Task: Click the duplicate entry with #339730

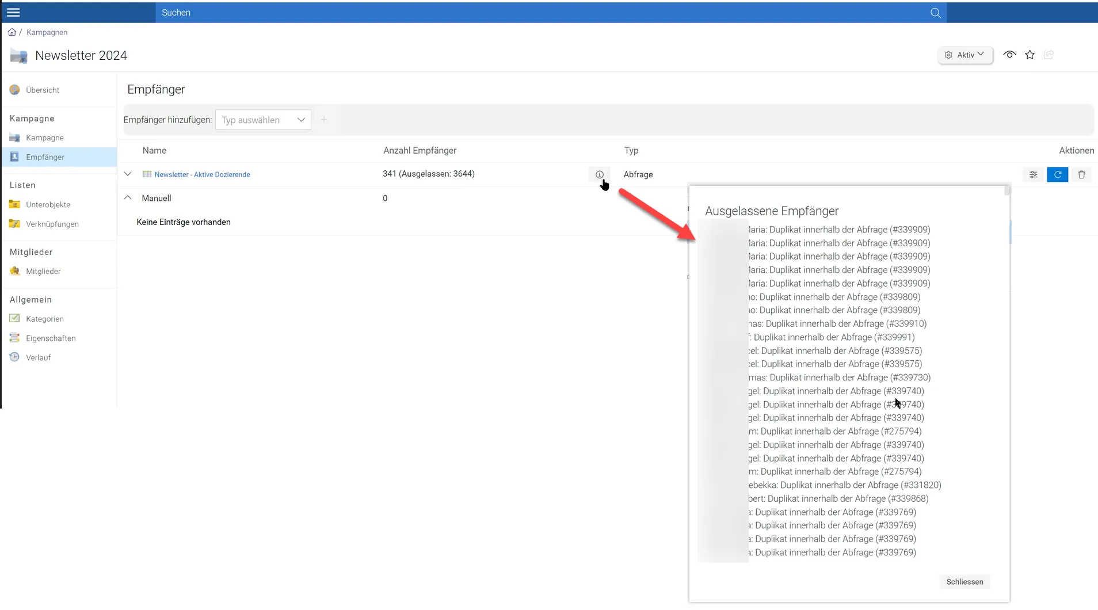Action: (840, 378)
